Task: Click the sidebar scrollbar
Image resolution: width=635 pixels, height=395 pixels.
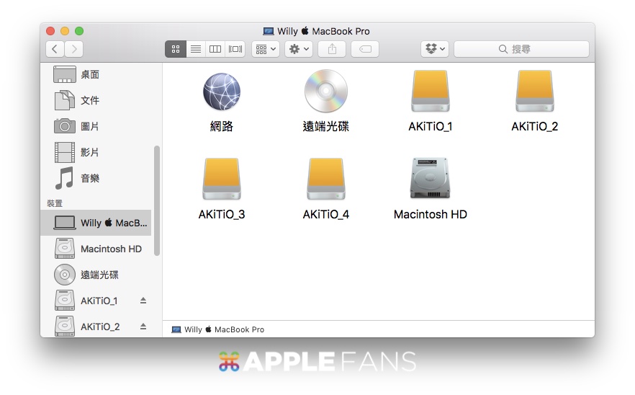Action: point(157,201)
